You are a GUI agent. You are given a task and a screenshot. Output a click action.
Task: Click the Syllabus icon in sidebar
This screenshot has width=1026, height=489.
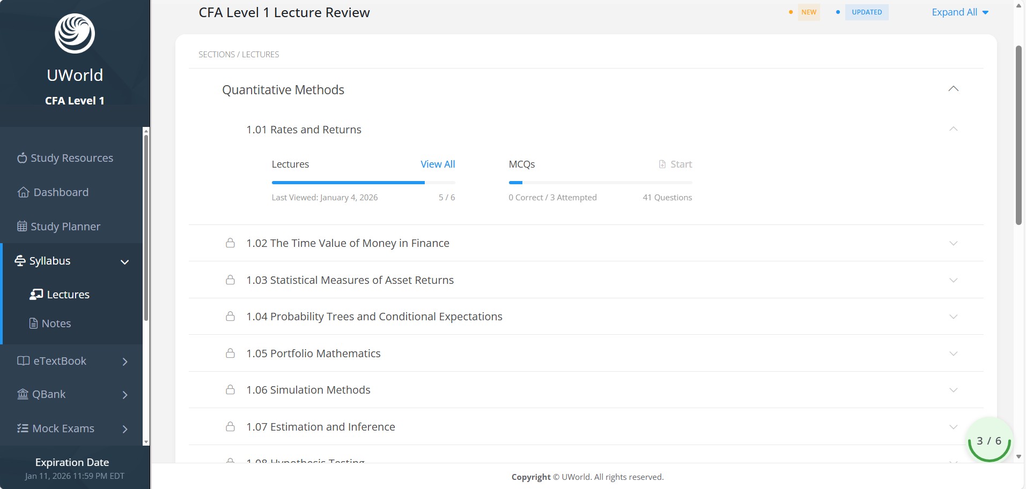point(20,260)
